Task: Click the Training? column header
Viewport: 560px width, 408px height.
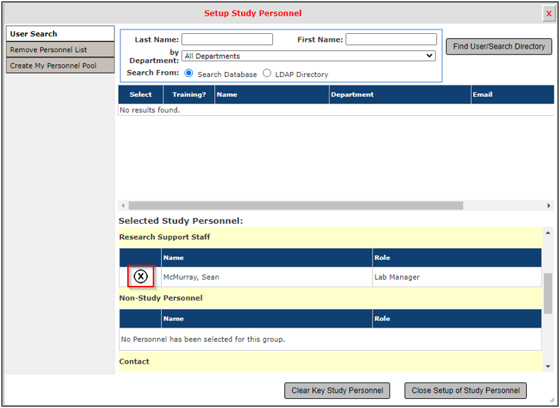Action: coord(189,95)
